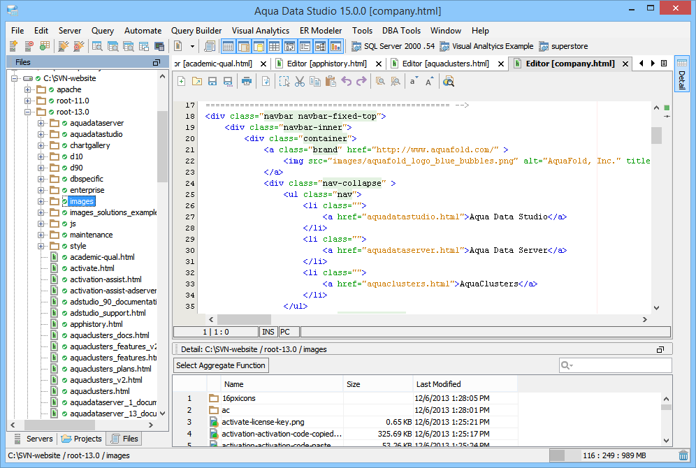Click the New file icon in editor toolbar
696x468 pixels.
pyautogui.click(x=182, y=82)
